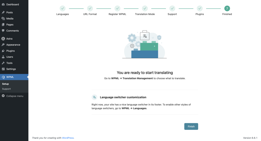Click the Register WPML step label

click(117, 14)
